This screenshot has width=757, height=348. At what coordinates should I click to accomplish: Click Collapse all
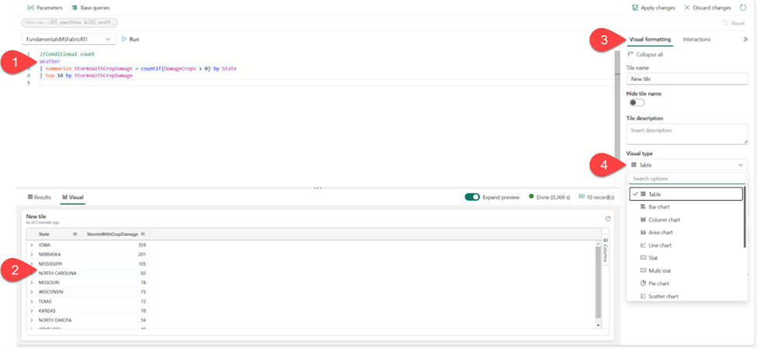coord(644,54)
